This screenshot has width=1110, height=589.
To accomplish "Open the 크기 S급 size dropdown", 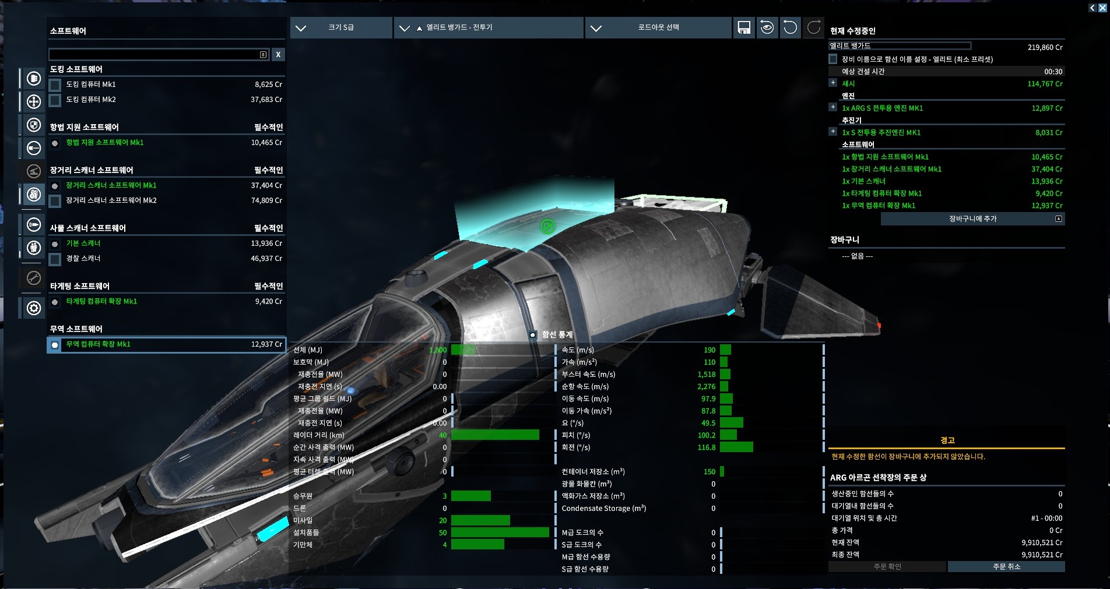I will pyautogui.click(x=341, y=27).
